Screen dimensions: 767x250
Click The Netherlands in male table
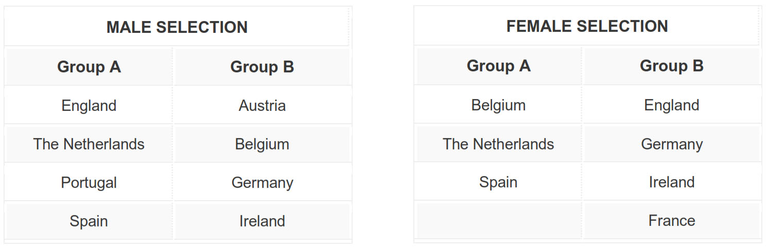click(x=89, y=144)
